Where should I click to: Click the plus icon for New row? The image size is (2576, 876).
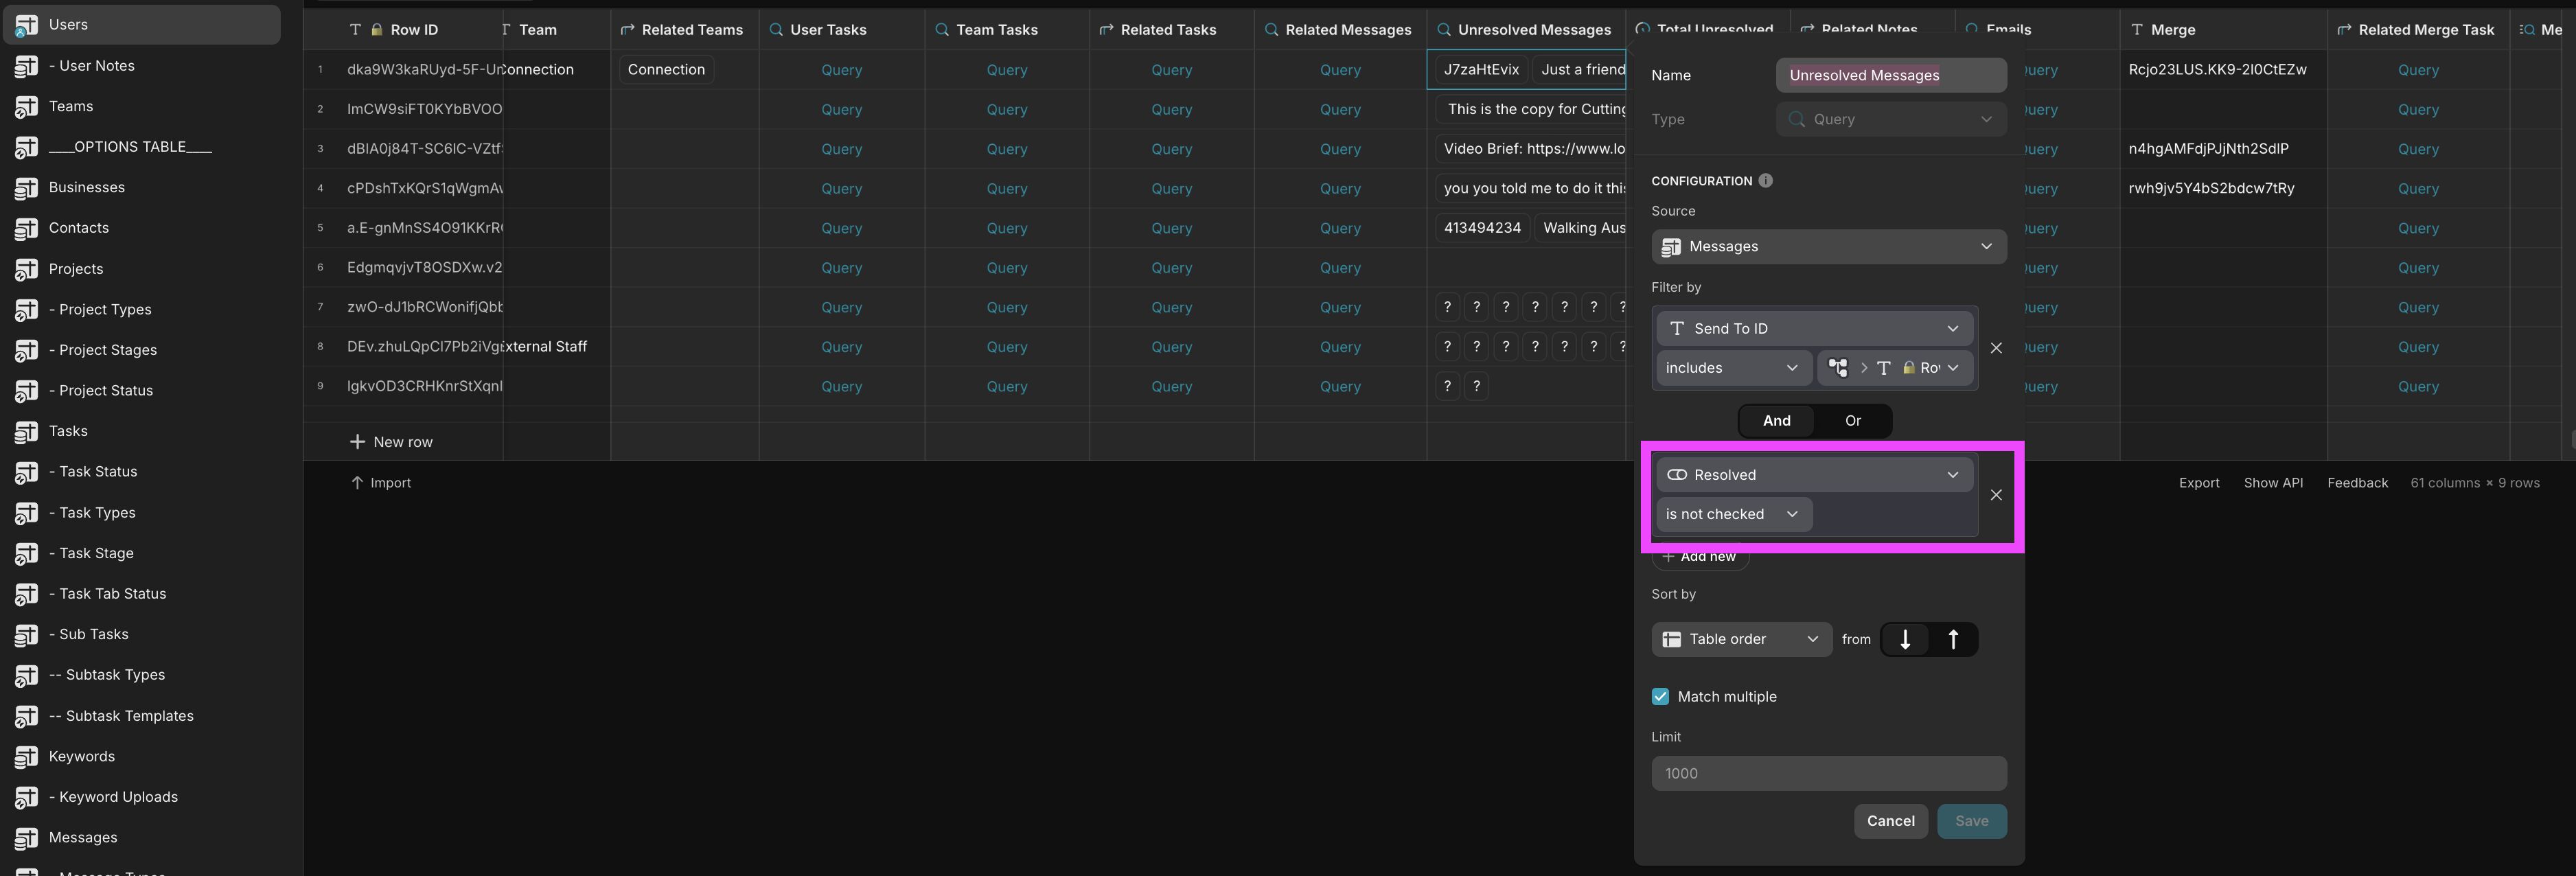[x=357, y=442]
